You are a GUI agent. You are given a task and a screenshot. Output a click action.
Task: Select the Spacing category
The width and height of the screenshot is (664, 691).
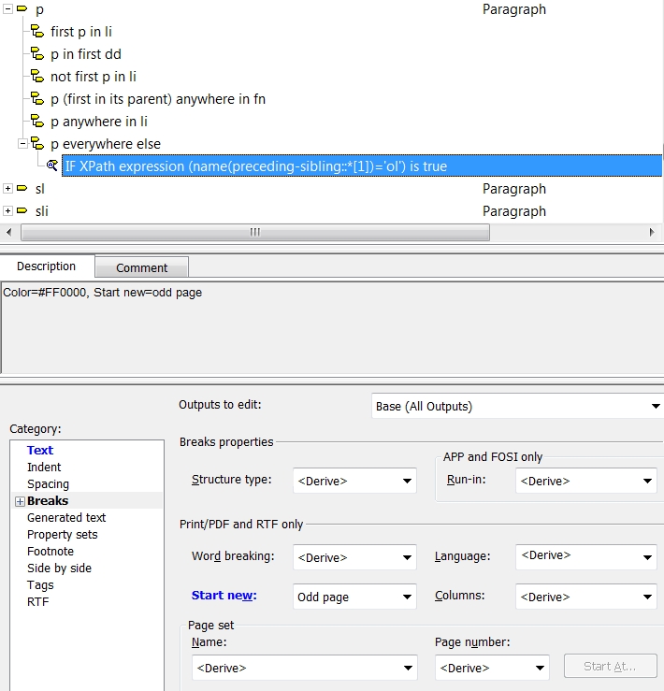coord(48,483)
